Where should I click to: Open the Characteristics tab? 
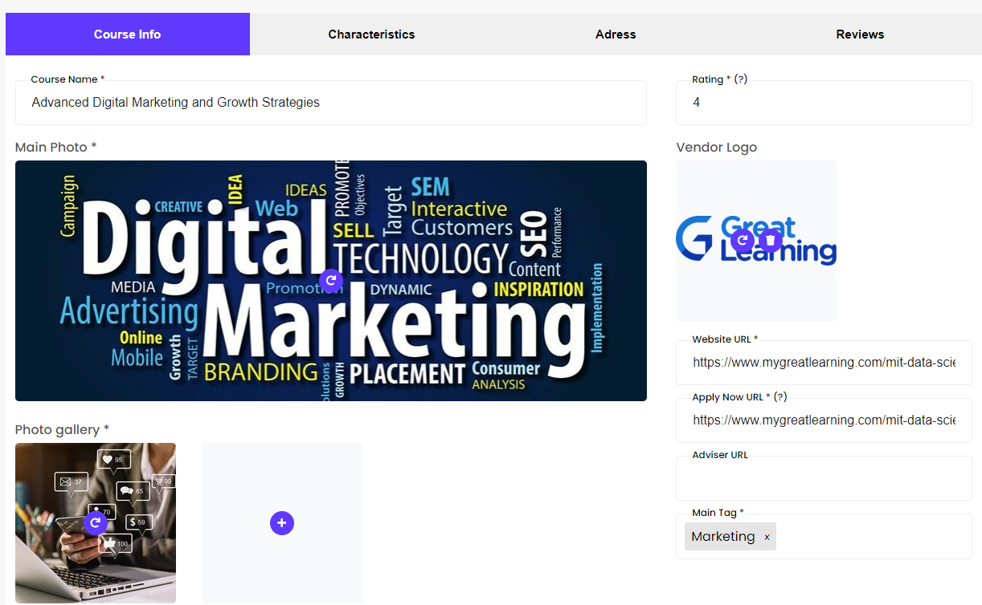[x=371, y=35]
